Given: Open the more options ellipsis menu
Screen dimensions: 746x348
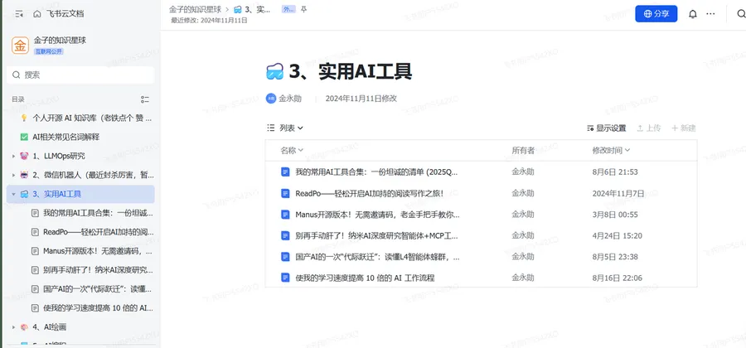Looking at the screenshot, I should pos(710,14).
